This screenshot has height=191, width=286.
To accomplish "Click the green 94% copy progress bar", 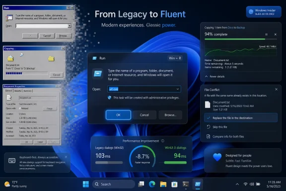I will (241, 39).
